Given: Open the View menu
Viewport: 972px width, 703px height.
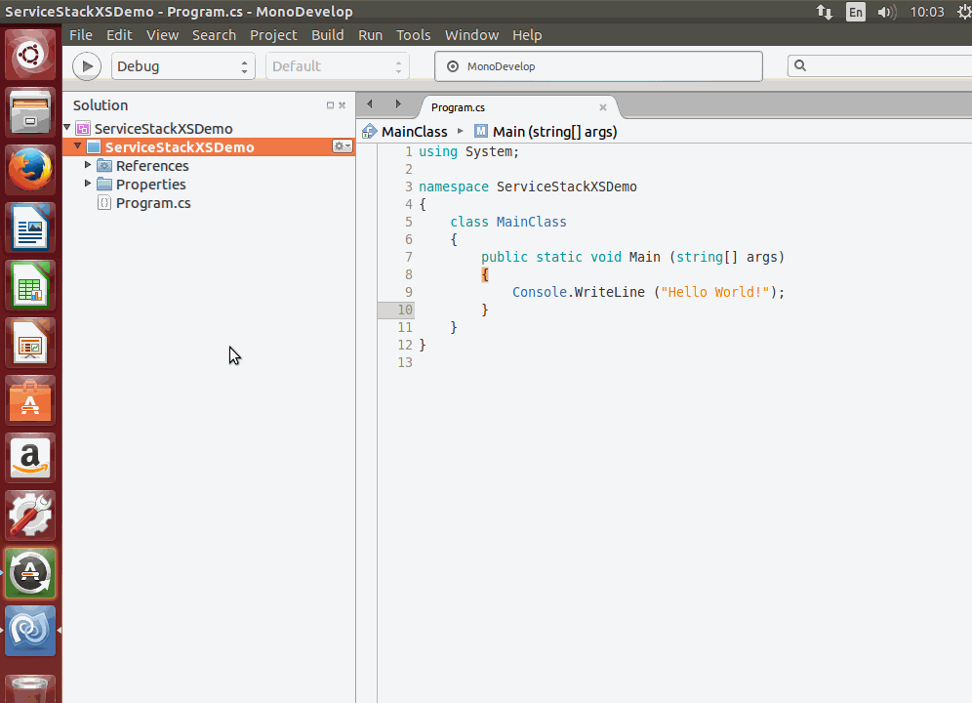Looking at the screenshot, I should click(162, 35).
